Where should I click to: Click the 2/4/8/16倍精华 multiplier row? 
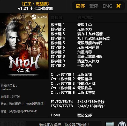78,106
